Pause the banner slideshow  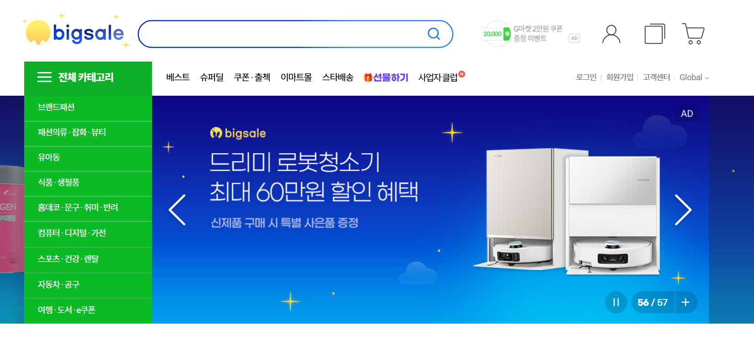pos(616,302)
